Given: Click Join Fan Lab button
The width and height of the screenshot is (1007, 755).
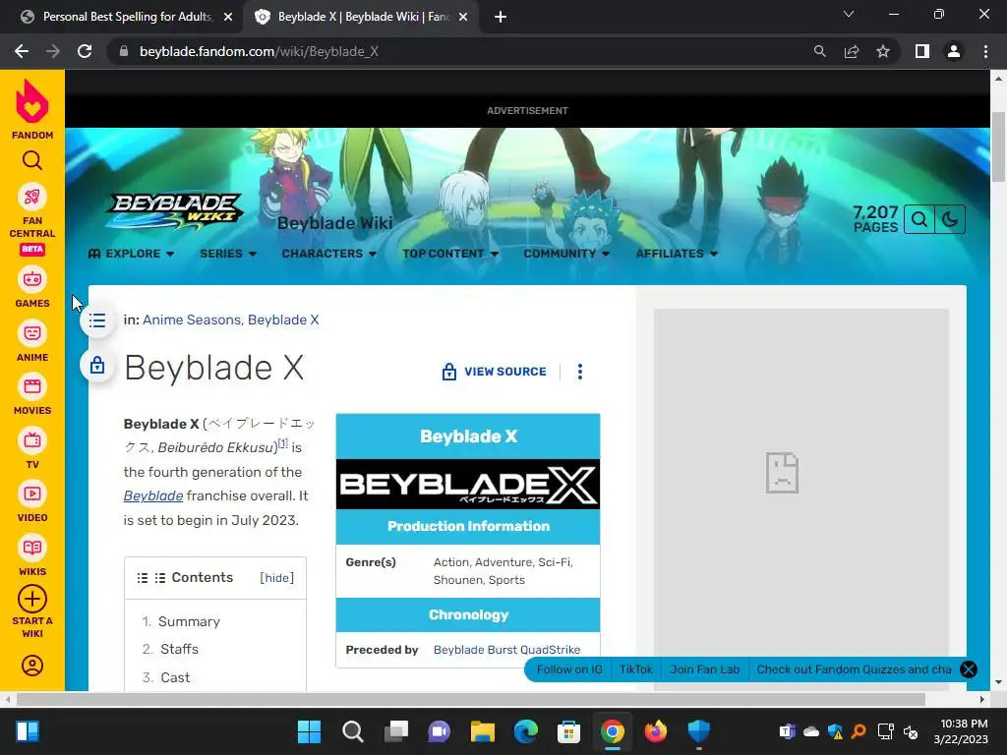Looking at the screenshot, I should [704, 669].
